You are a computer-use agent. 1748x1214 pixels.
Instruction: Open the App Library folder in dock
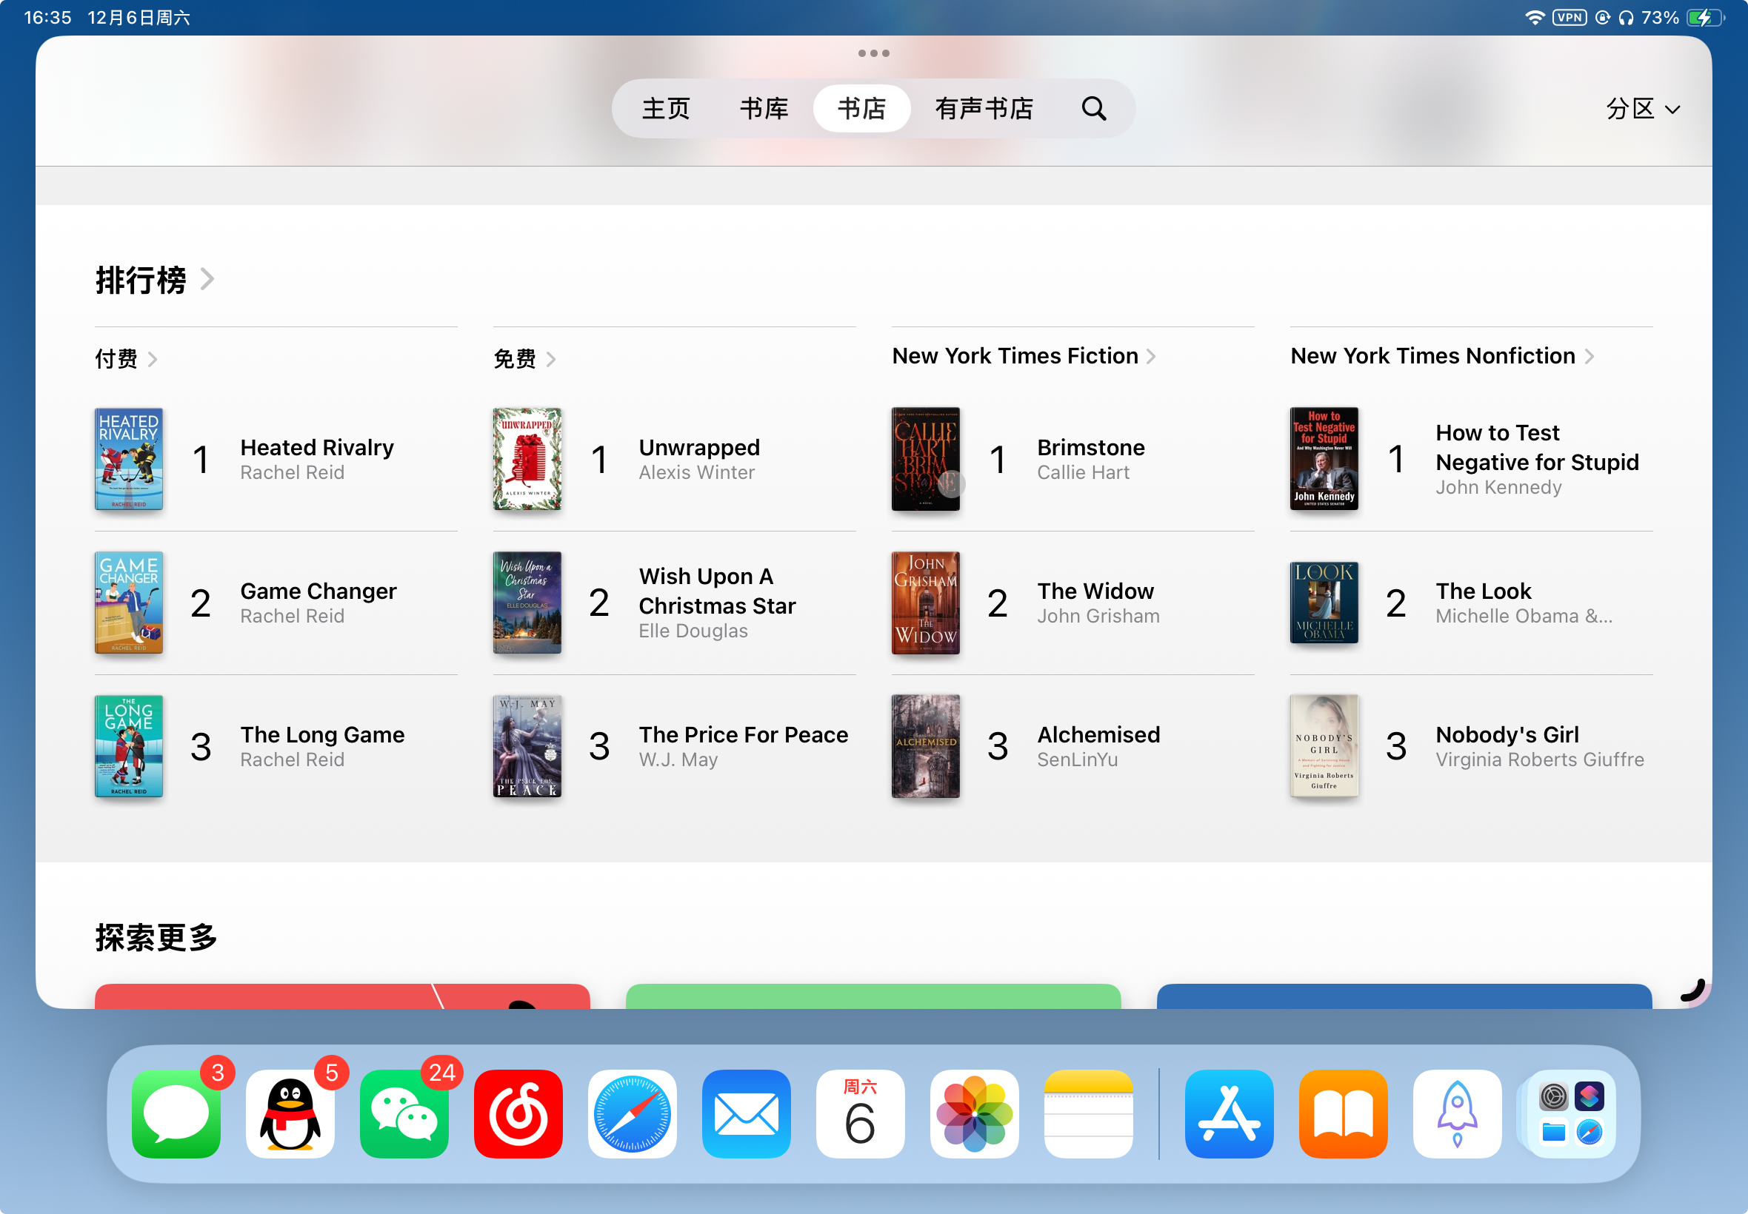point(1572,1113)
